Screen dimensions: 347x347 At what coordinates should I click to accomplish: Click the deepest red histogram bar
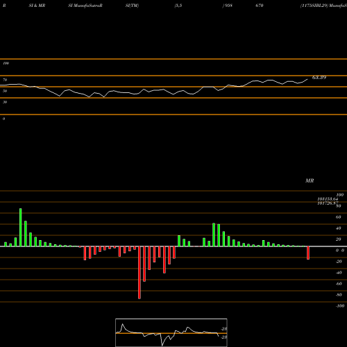[x=139, y=273]
